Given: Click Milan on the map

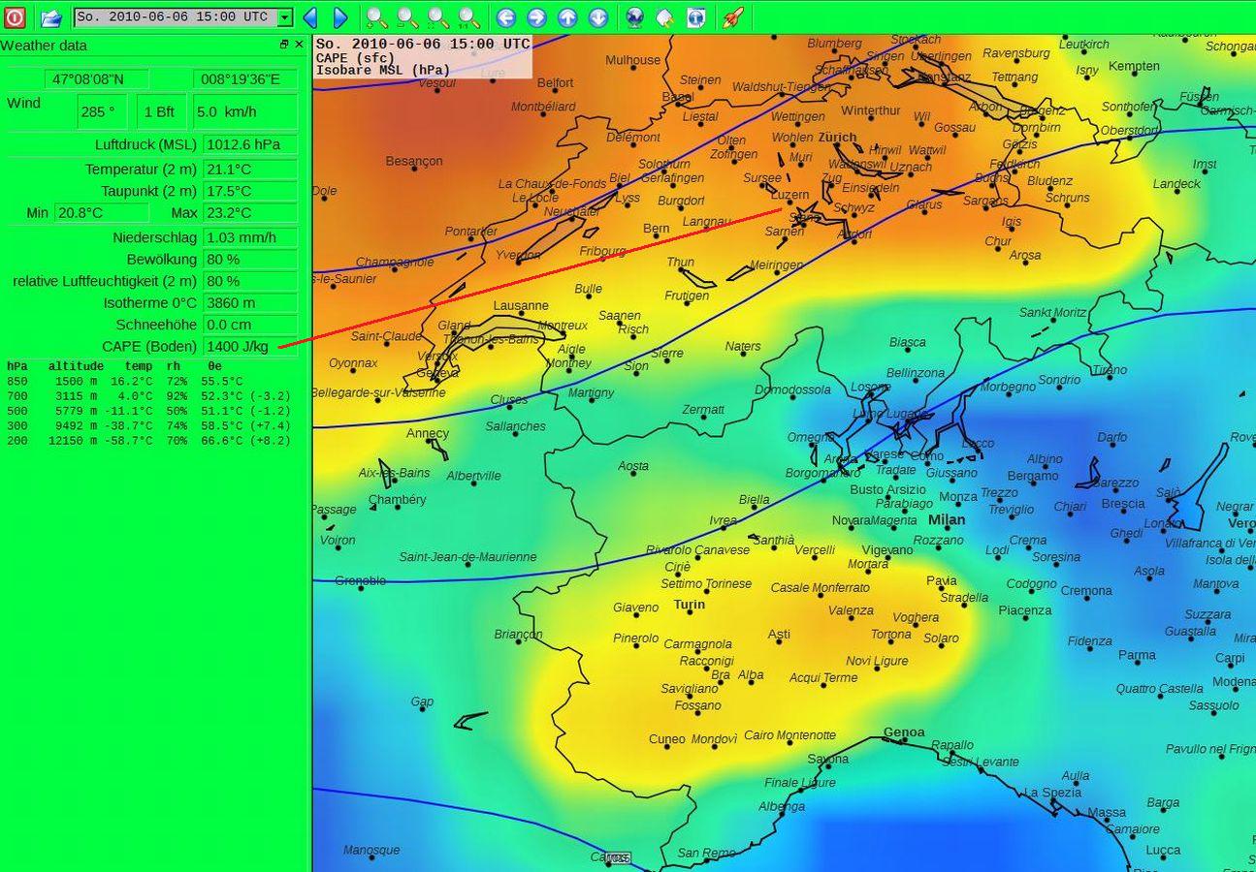Looking at the screenshot, I should 946,520.
